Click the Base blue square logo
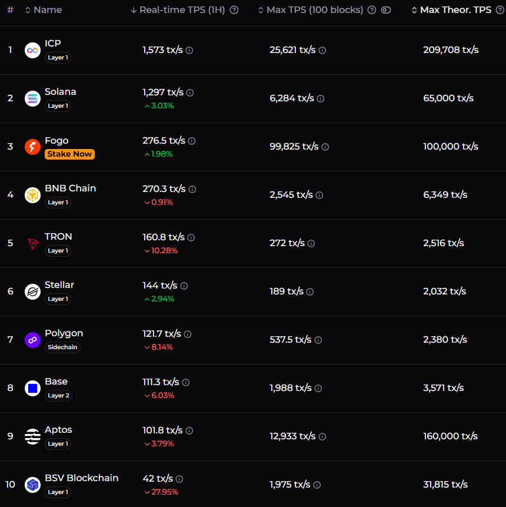Image resolution: width=506 pixels, height=507 pixels. pos(32,388)
